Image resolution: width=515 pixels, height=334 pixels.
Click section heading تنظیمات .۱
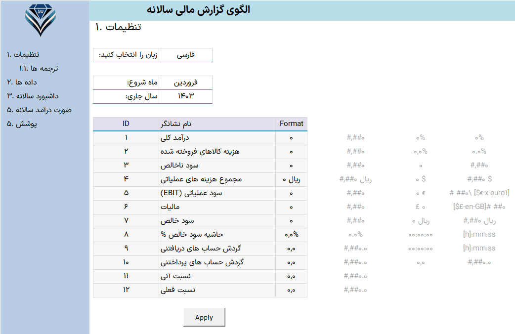[x=118, y=27]
